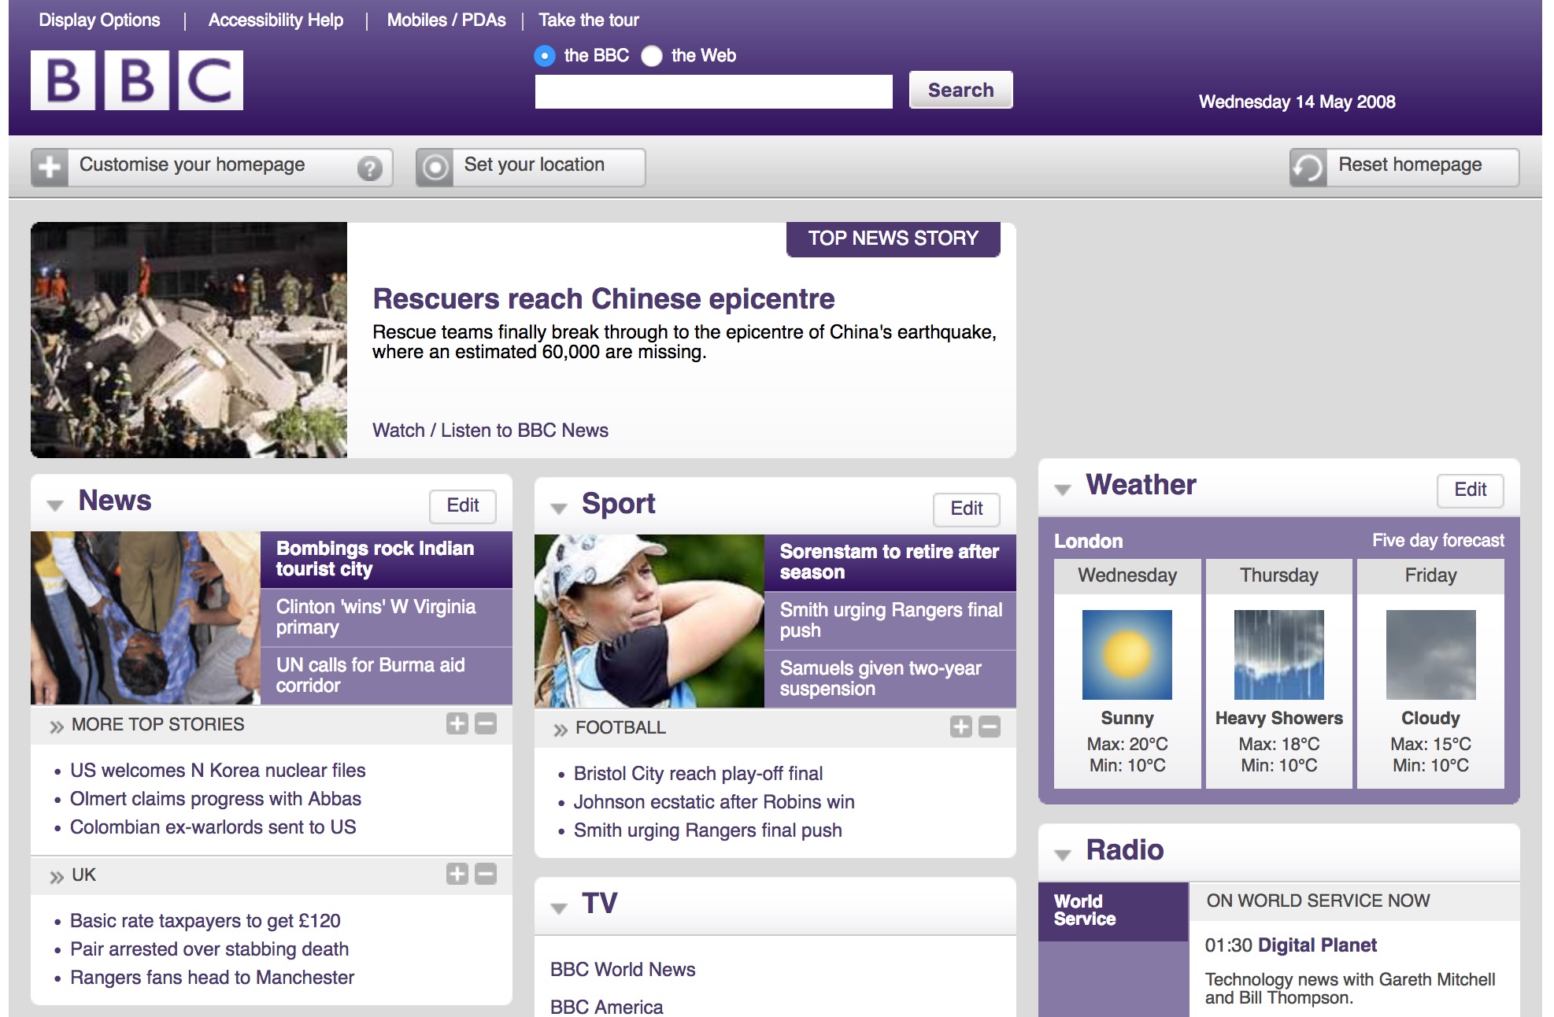Open Accessibility Help link

point(276,20)
